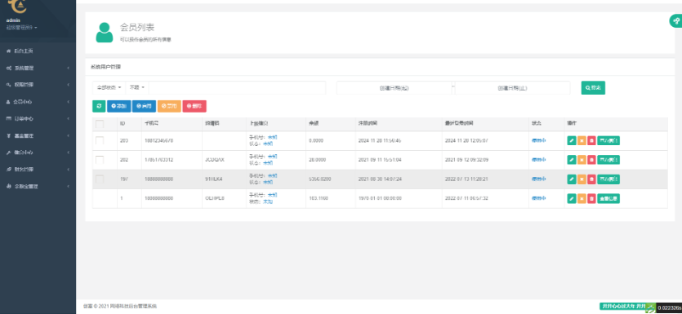682x314 pixels.
Task: Expand the 系统管理 sidebar chevron
Action: (x=69, y=69)
